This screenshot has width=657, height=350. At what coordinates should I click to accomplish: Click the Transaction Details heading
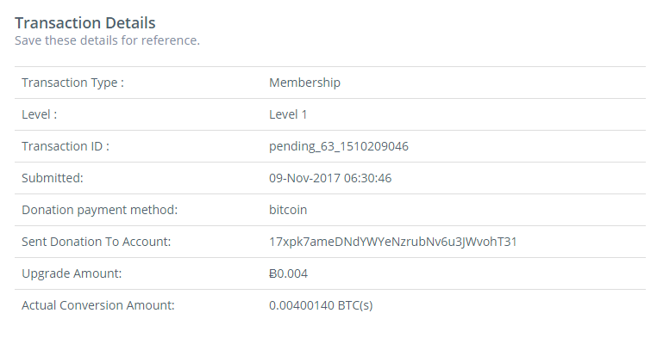[x=85, y=23]
